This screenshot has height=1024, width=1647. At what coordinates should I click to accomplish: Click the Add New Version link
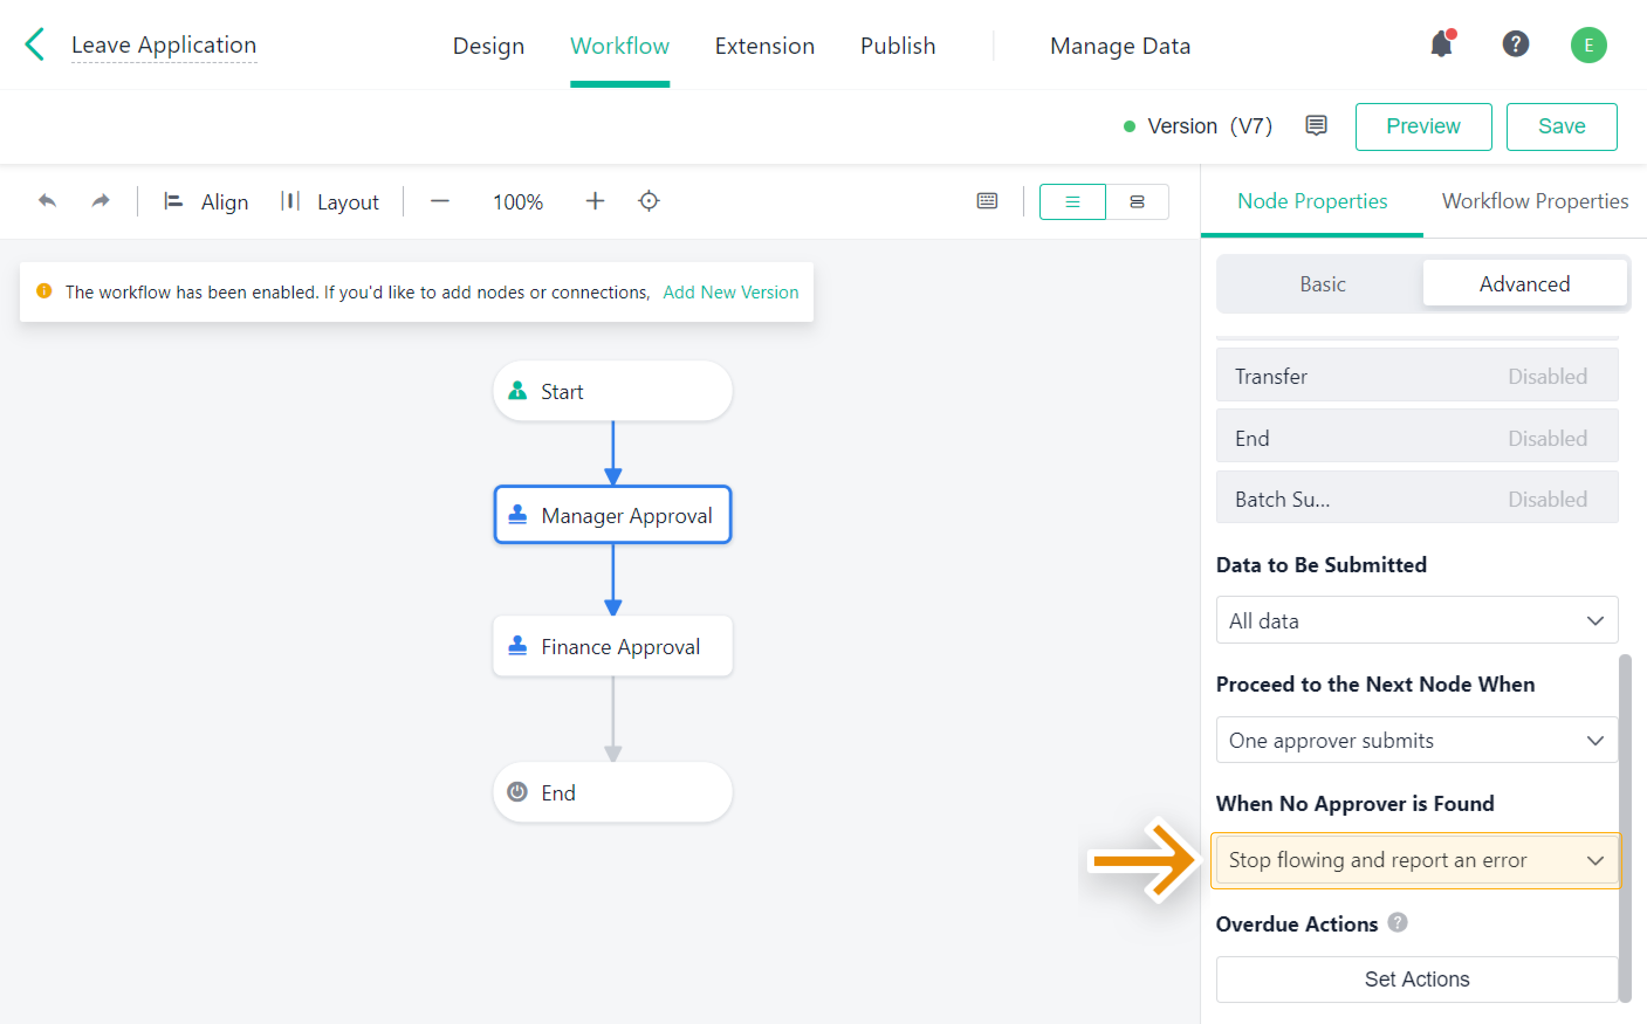[x=730, y=292]
